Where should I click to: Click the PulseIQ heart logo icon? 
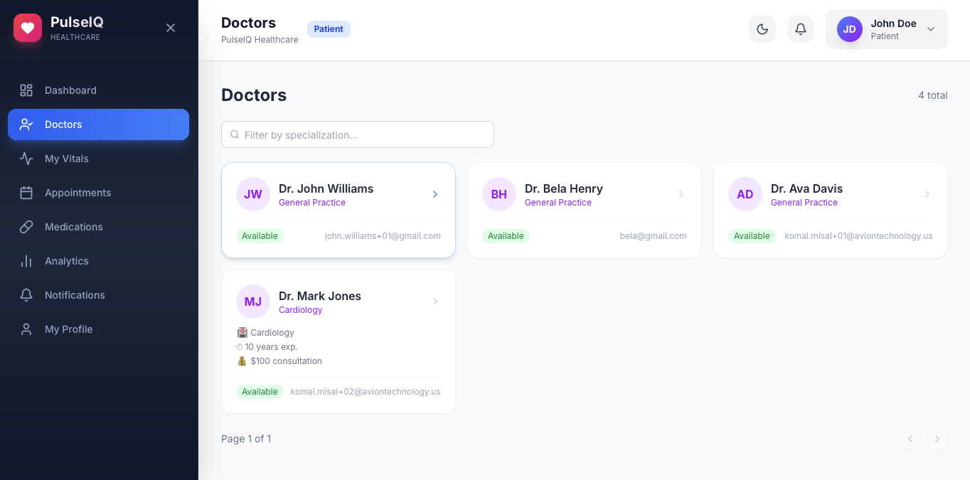click(x=28, y=28)
